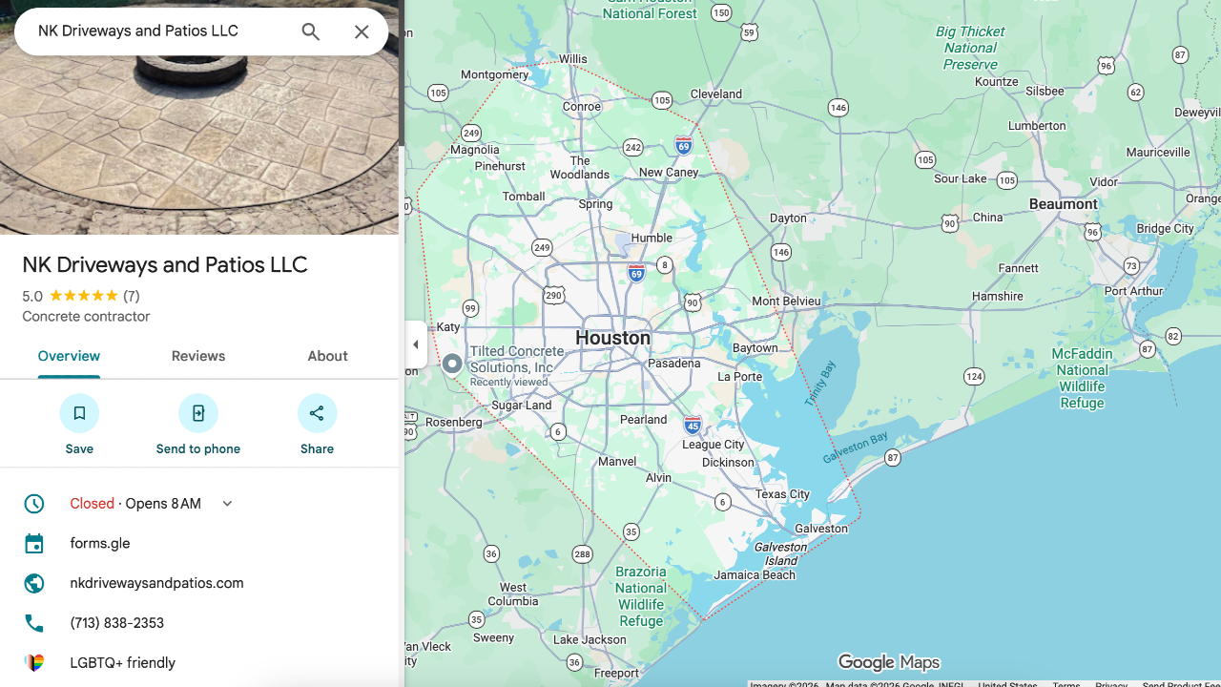
Task: Click the phone call icon
Action: click(34, 623)
